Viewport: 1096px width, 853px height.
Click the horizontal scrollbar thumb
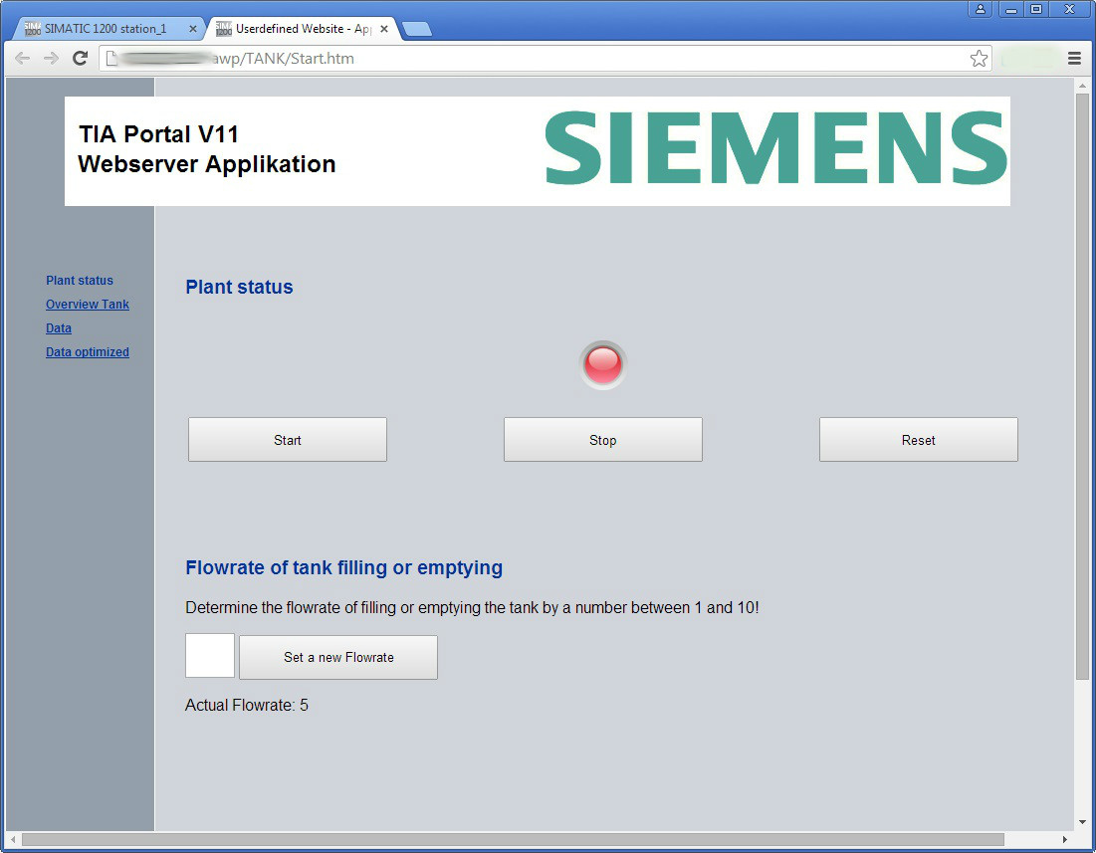(513, 839)
